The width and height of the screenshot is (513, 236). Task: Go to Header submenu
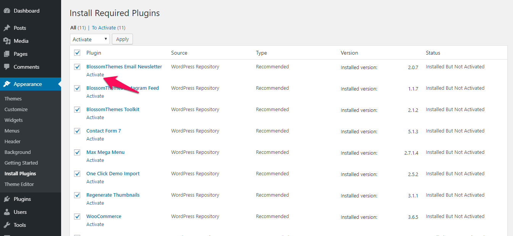point(13,141)
